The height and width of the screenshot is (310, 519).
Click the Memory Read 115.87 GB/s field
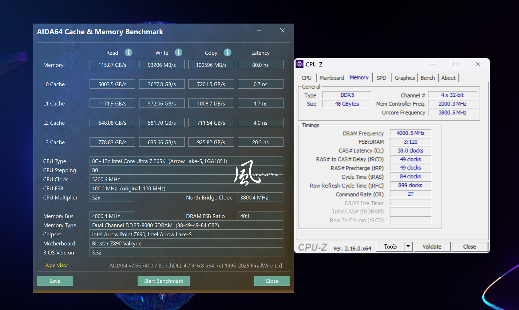pos(112,65)
